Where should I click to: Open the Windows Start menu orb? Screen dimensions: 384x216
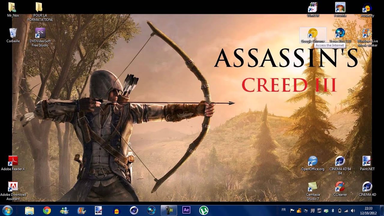(x=7, y=210)
